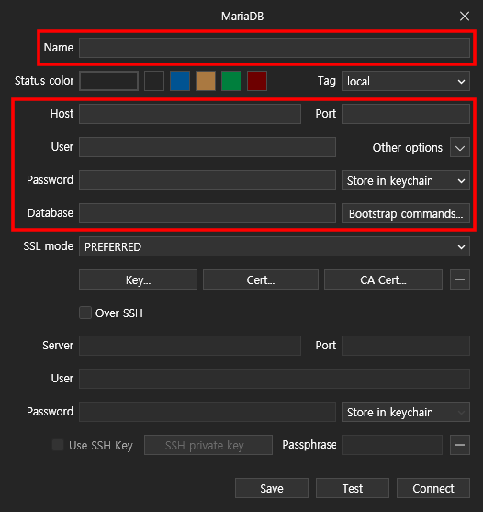Select the tan status color swatch
Screen dimensions: 483x512
[206, 81]
